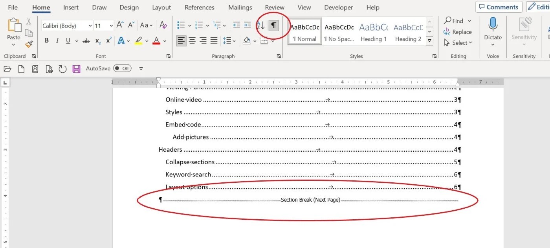The height and width of the screenshot is (248, 550).
Task: Apply strikethrough formatting
Action: pyautogui.click(x=86, y=40)
